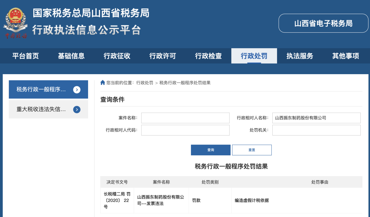The height and width of the screenshot is (217, 370).
Task: Switch to 行政征收 tab
Action: [x=117, y=56]
